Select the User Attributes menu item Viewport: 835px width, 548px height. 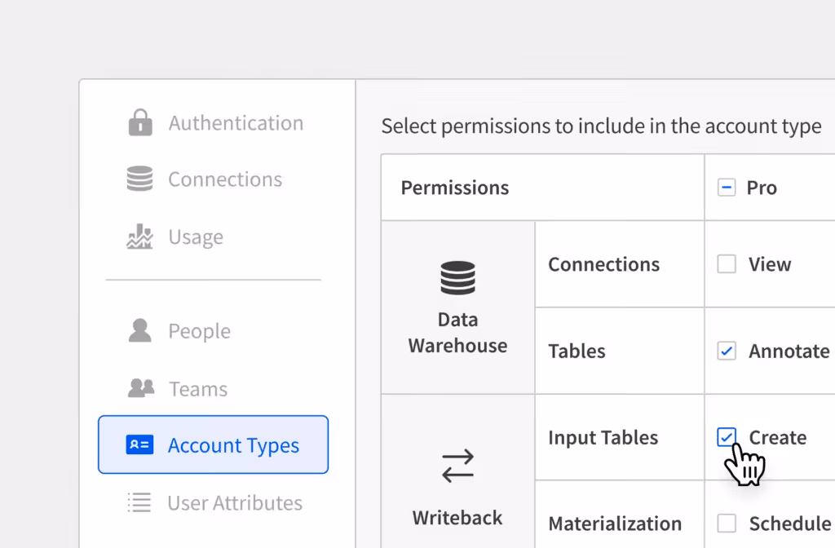(x=214, y=502)
